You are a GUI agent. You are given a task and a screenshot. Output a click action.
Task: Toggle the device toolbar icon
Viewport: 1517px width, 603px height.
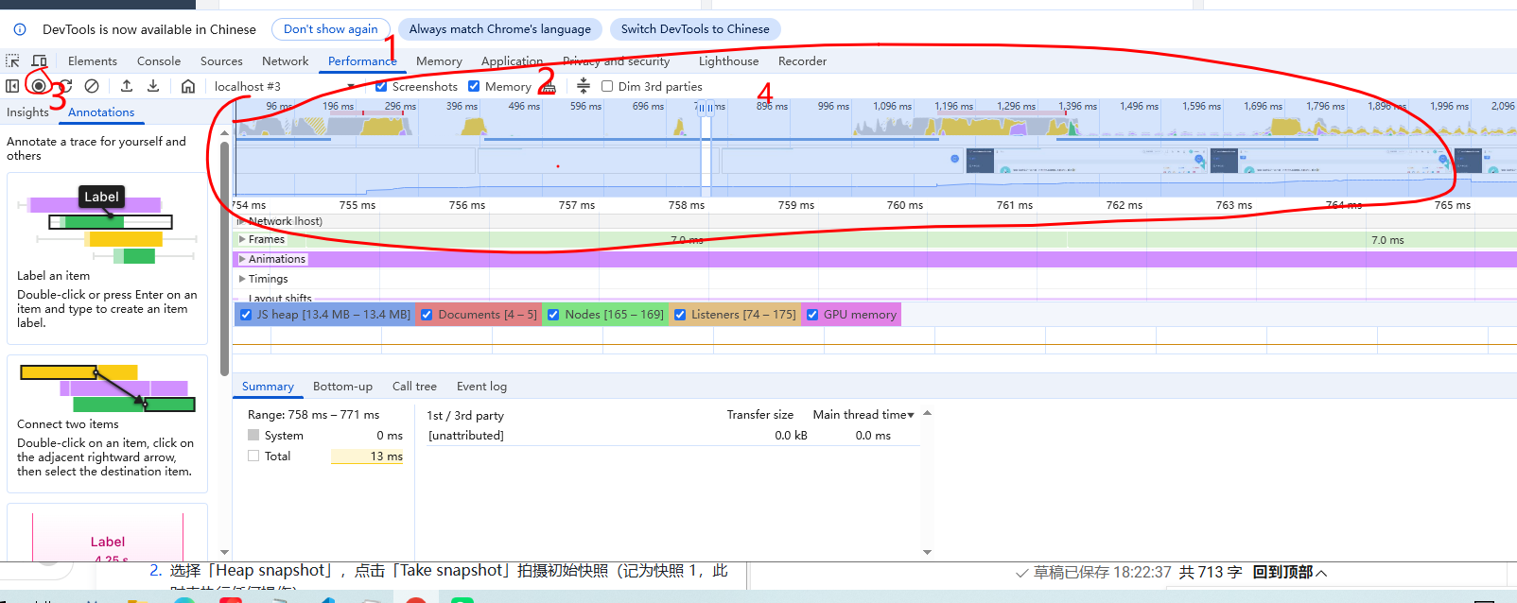[39, 60]
